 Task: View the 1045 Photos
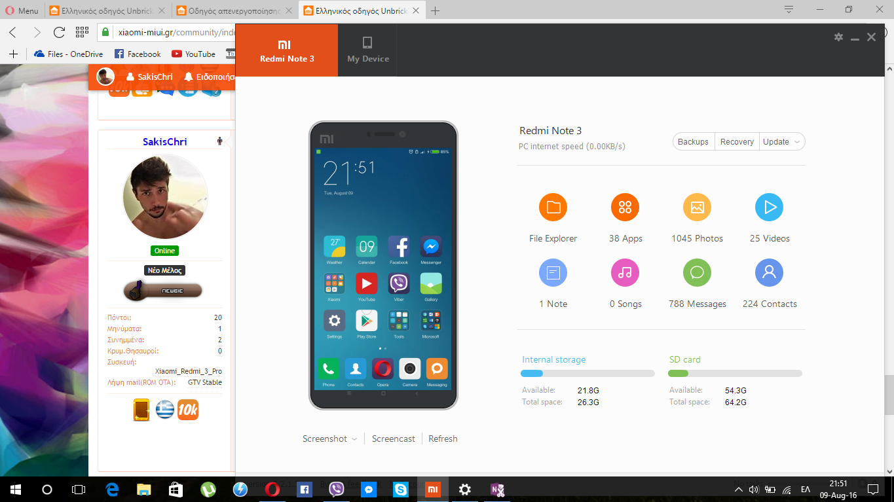[x=697, y=207]
